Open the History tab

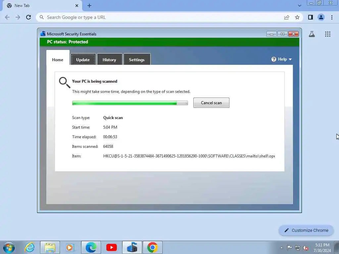point(109,60)
